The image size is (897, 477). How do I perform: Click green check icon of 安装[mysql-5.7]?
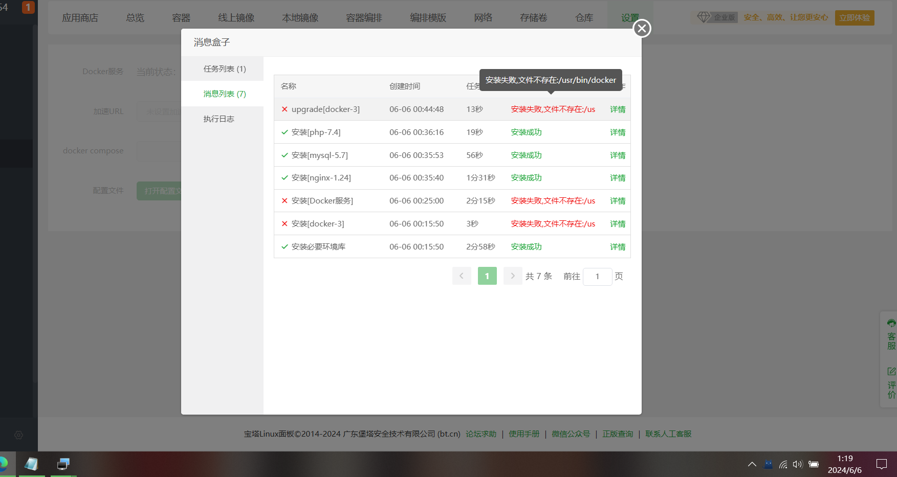[285, 155]
